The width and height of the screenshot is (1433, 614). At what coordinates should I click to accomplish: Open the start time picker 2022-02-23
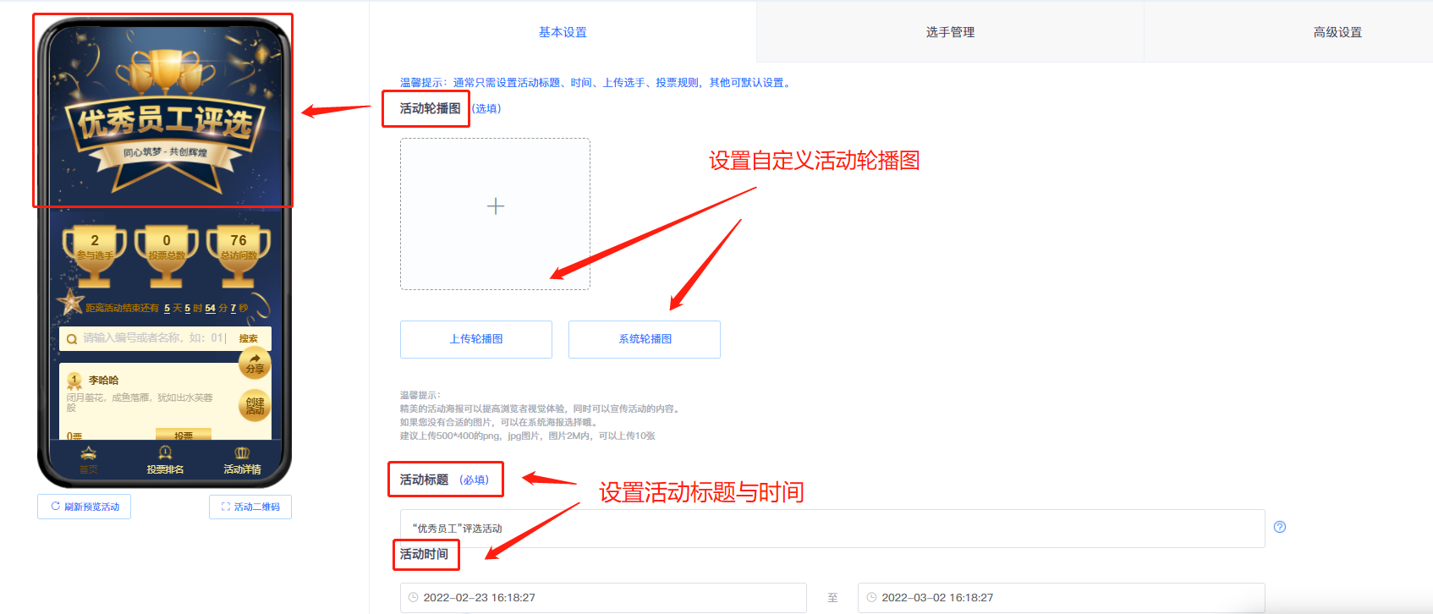click(603, 597)
